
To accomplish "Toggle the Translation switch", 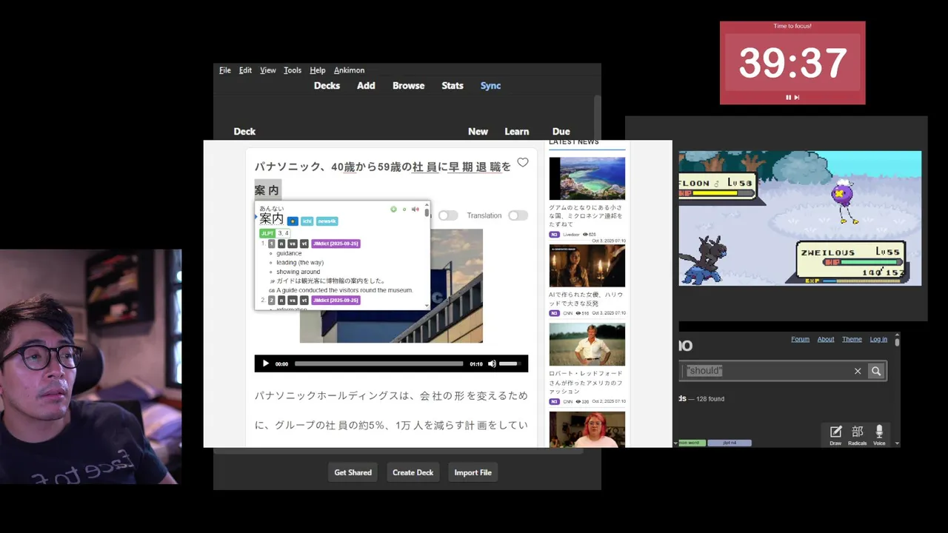I will (518, 215).
